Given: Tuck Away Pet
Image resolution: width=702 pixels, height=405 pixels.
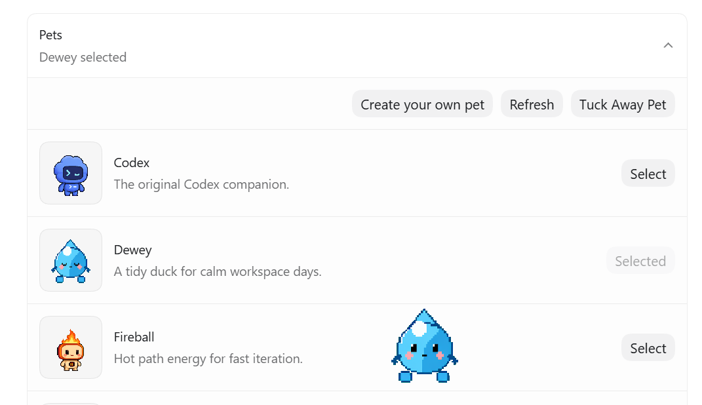Looking at the screenshot, I should 622,104.
